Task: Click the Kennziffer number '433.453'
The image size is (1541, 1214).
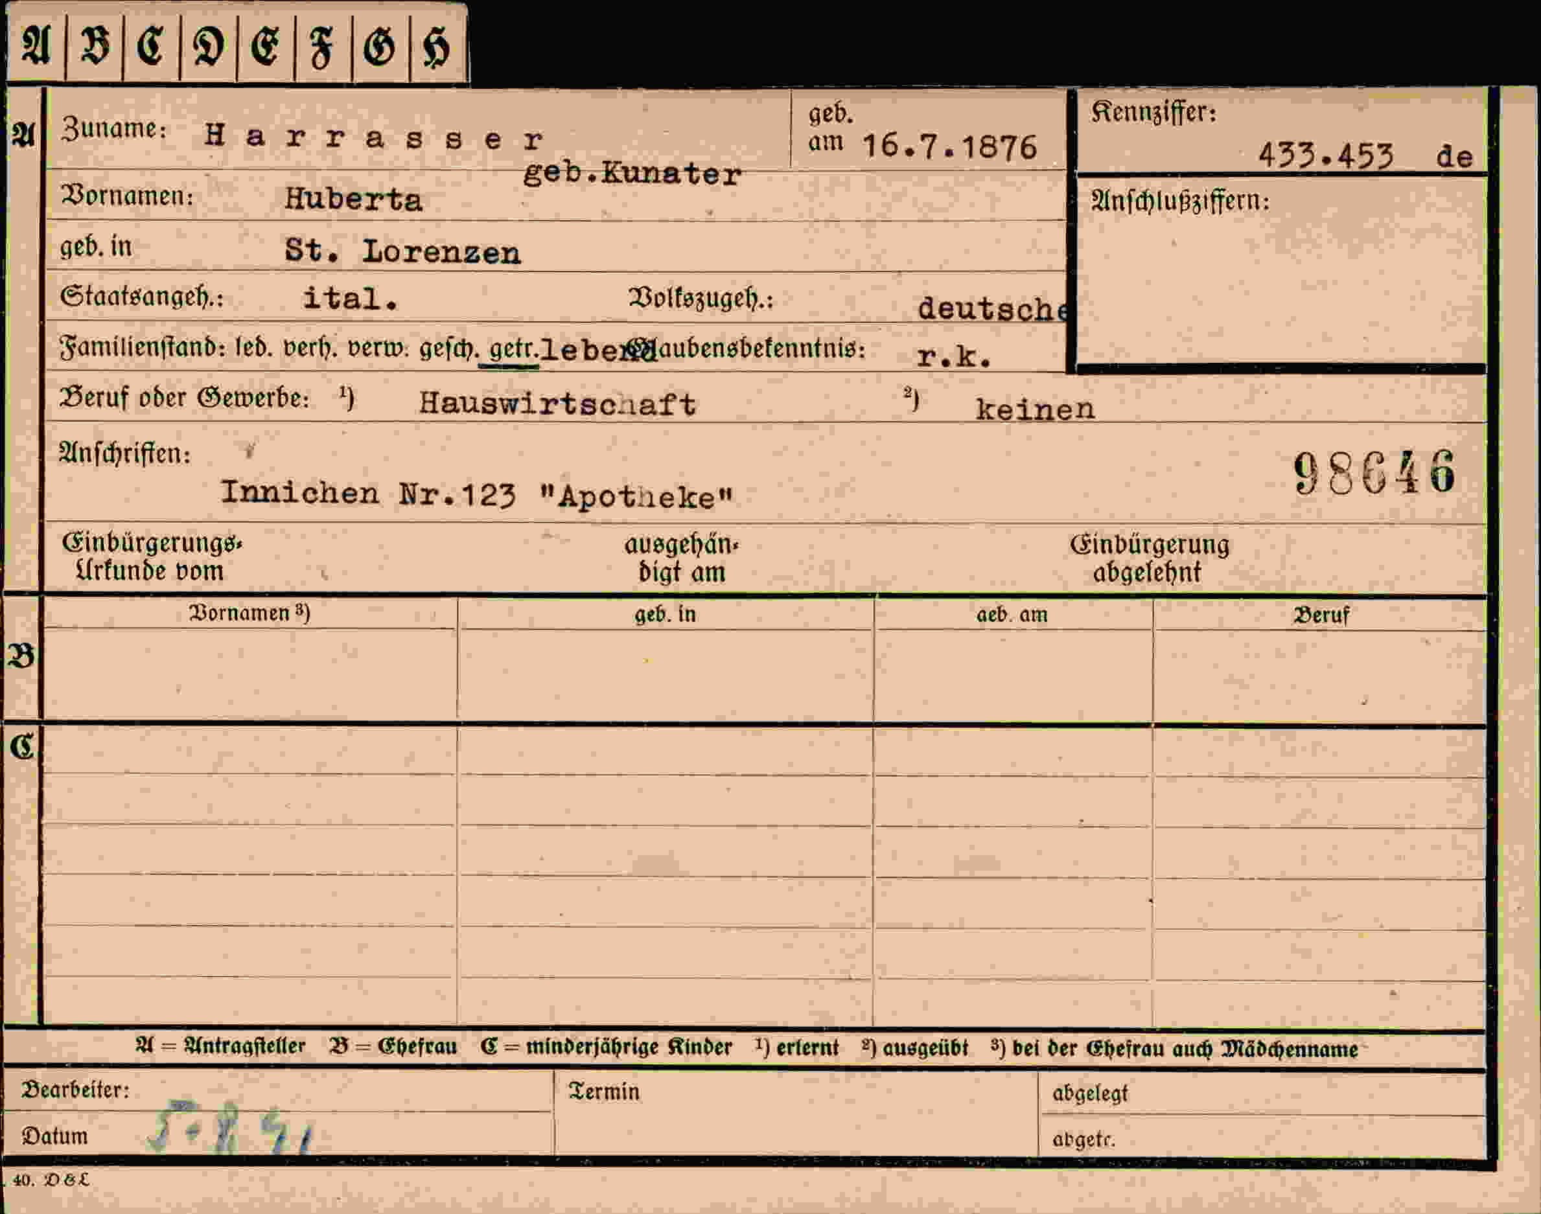Action: 1325,155
